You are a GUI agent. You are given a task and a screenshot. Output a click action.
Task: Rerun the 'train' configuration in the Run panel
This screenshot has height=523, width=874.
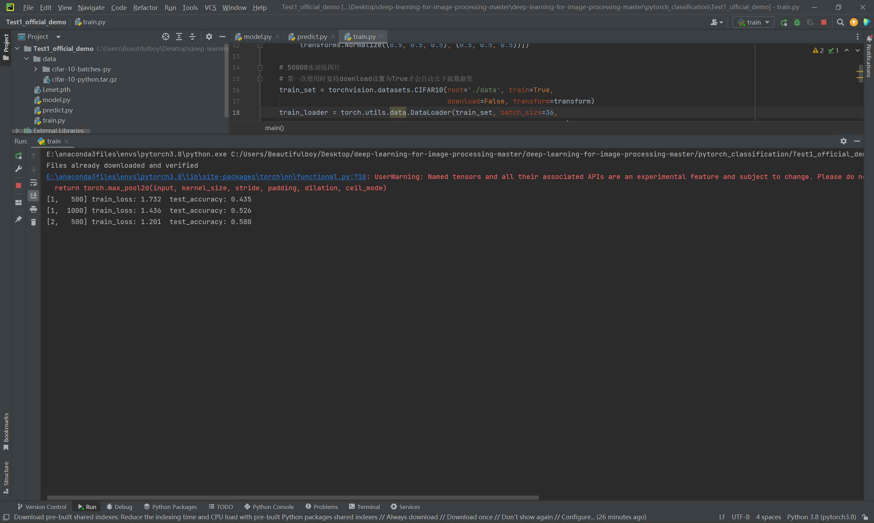click(x=18, y=155)
